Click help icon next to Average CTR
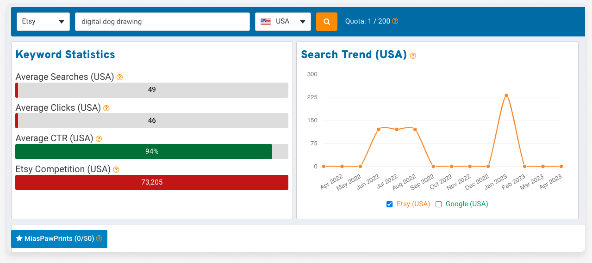592x263 pixels. (x=99, y=138)
